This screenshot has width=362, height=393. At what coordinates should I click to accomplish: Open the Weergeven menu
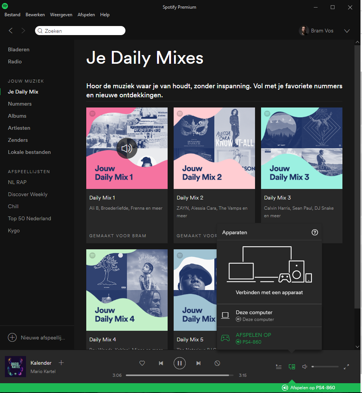click(61, 15)
